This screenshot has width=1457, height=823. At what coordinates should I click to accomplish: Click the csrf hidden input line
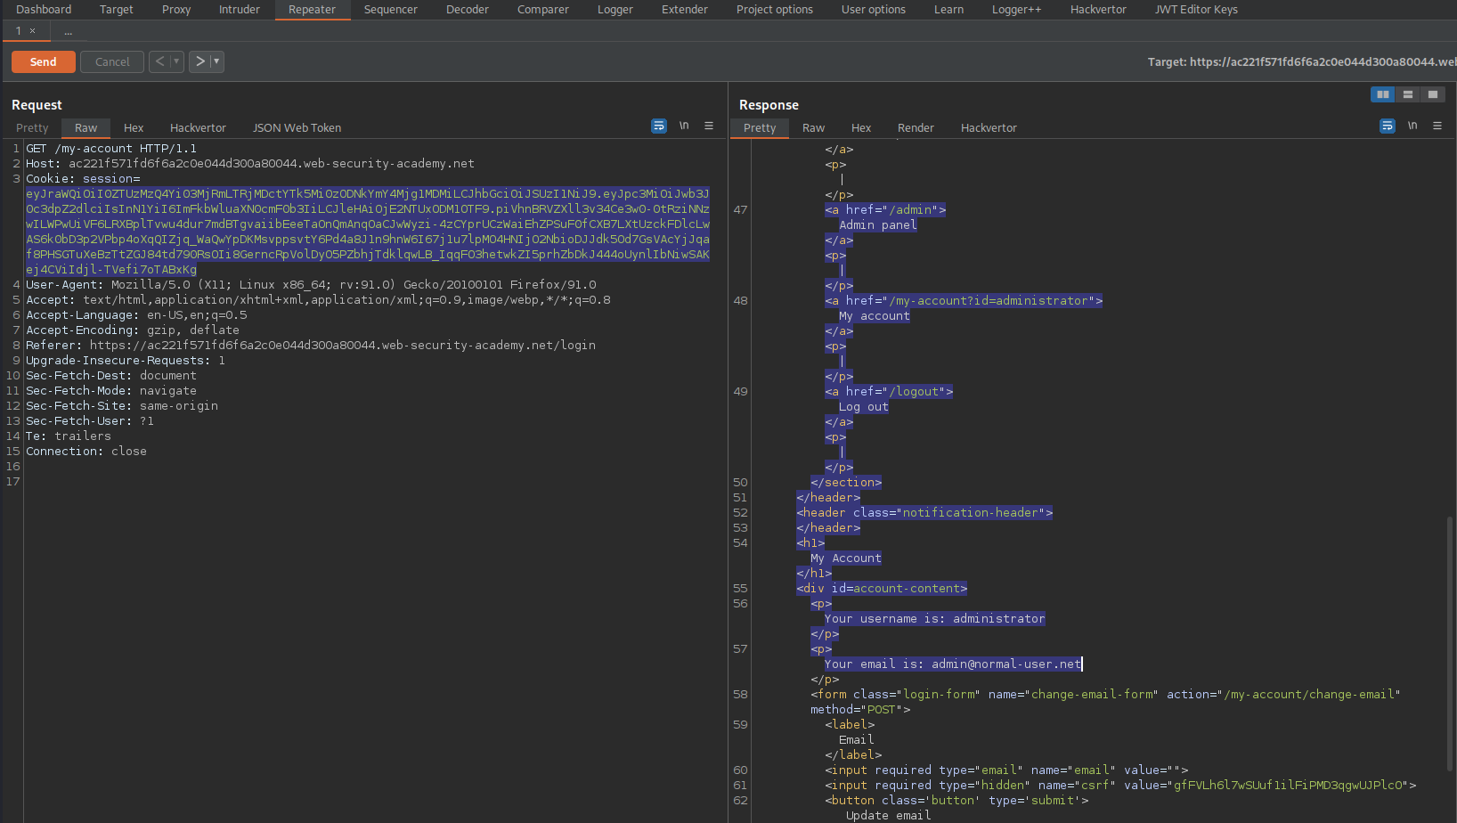[x=1120, y=786]
